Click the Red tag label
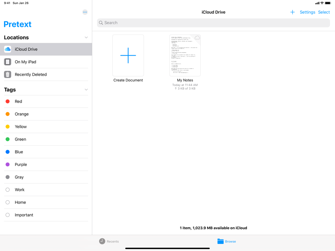 [18, 101]
